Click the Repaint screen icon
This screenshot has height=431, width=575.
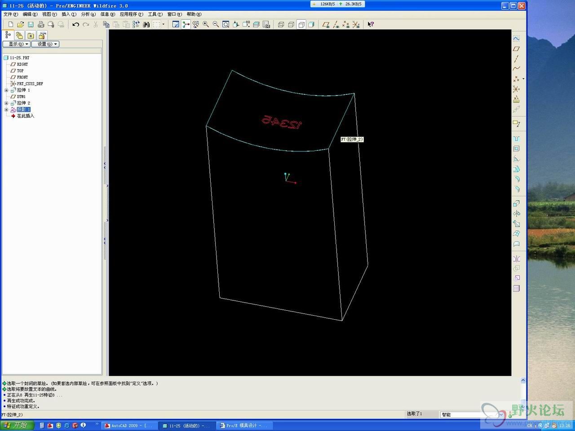click(x=176, y=24)
